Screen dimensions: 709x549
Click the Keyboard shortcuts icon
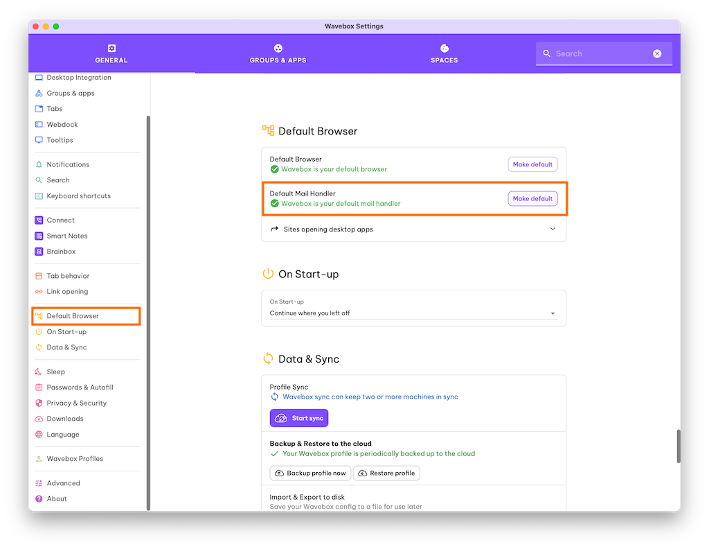click(x=39, y=196)
